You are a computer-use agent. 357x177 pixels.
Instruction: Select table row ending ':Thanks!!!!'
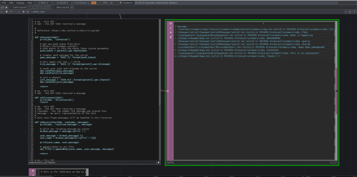tap(254, 56)
